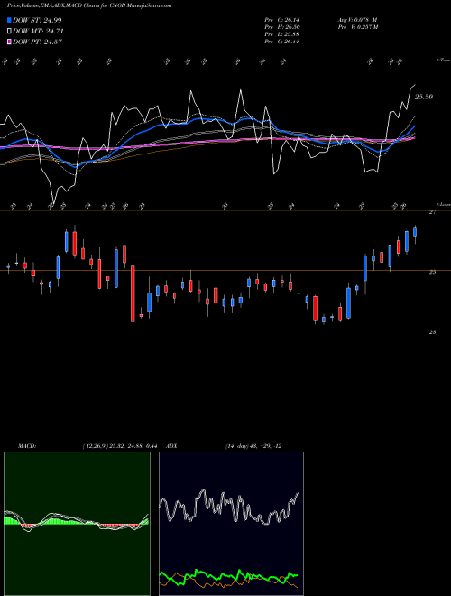Click the 'Avg V: 0.078 M' volume text

point(357,20)
